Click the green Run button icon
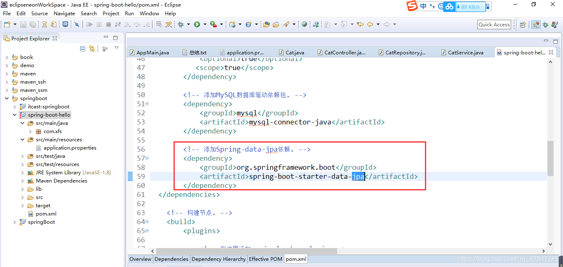The image size is (563, 267). [x=197, y=24]
